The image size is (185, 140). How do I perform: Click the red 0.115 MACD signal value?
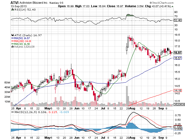53,112
